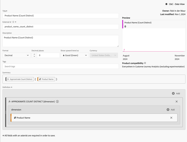This screenshot has height=142, width=187.
Task: Click into the Title text field
Action: pyautogui.click(x=61, y=16)
